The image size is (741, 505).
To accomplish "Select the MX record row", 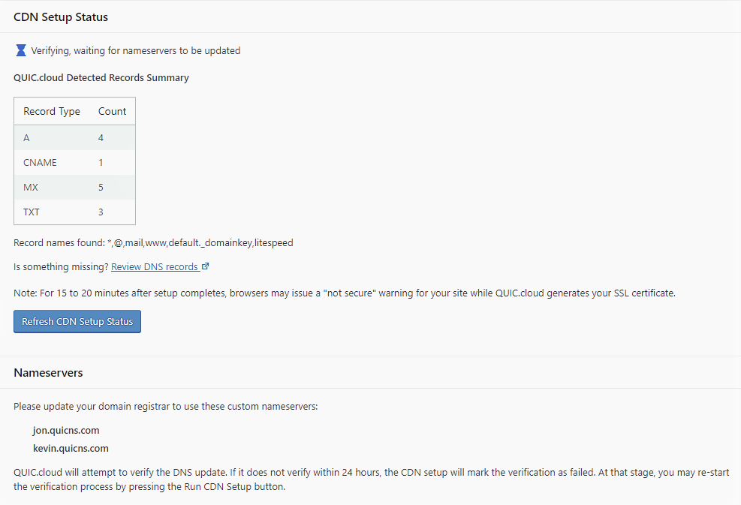I will 74,187.
